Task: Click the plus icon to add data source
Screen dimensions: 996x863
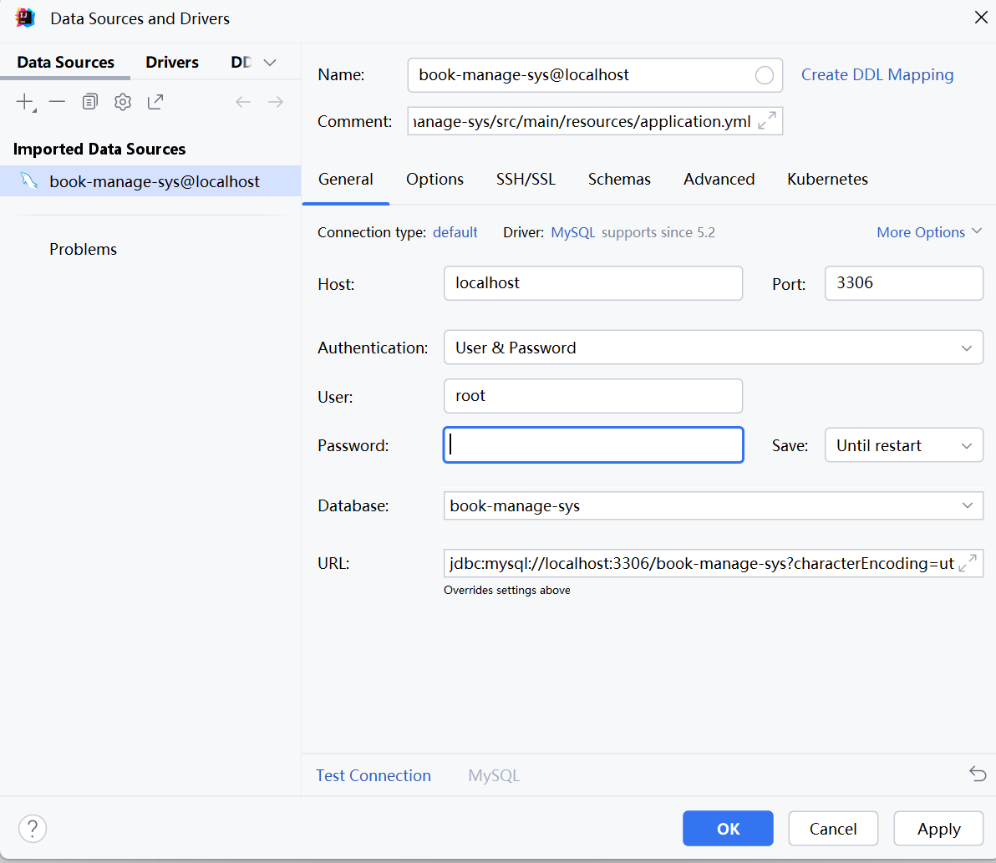Action: pos(24,102)
